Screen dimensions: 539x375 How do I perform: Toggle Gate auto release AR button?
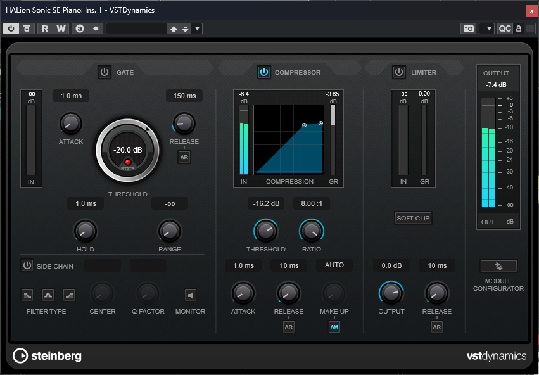tap(184, 157)
